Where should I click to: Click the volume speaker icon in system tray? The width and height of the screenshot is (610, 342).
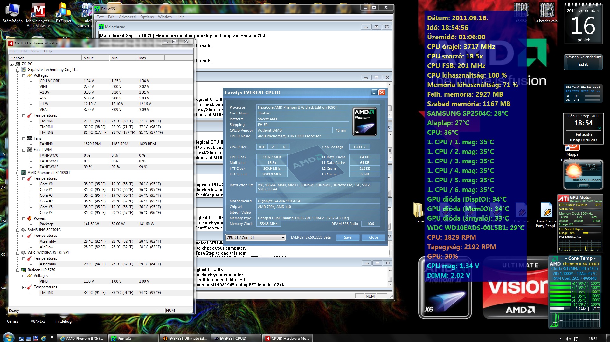pyautogui.click(x=568, y=339)
